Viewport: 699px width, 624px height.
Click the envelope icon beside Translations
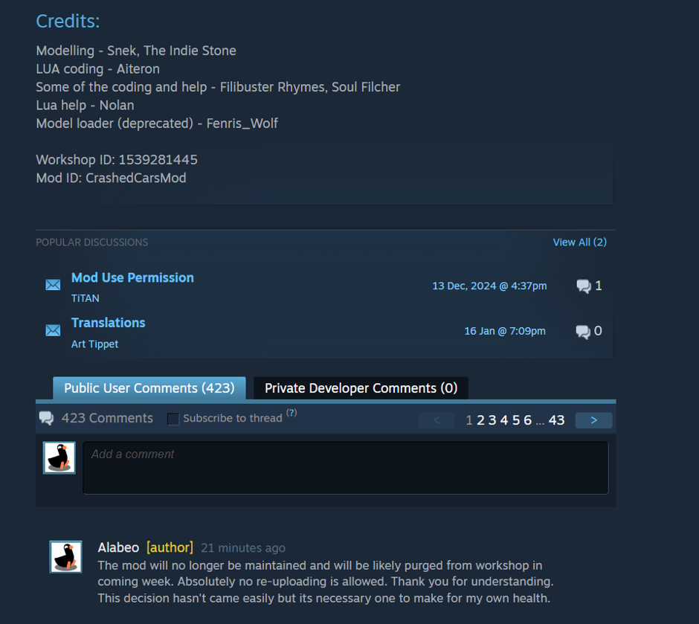click(53, 330)
